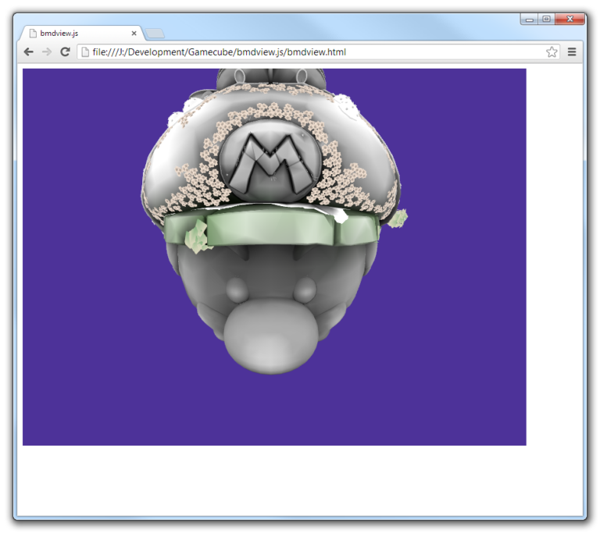Viewport: 600px width, 533px height.
Task: Reload the bmdview.html page
Action: point(66,52)
